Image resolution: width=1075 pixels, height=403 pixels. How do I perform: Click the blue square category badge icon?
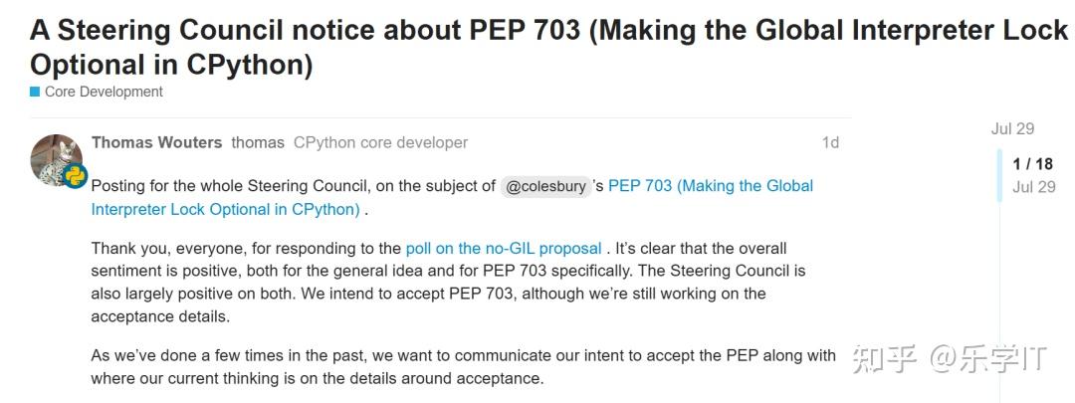click(x=35, y=93)
